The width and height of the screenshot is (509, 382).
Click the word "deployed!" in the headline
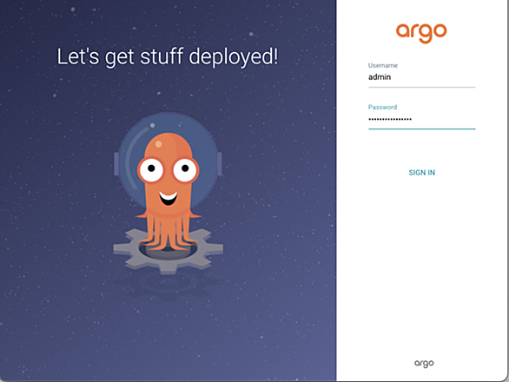pos(234,57)
